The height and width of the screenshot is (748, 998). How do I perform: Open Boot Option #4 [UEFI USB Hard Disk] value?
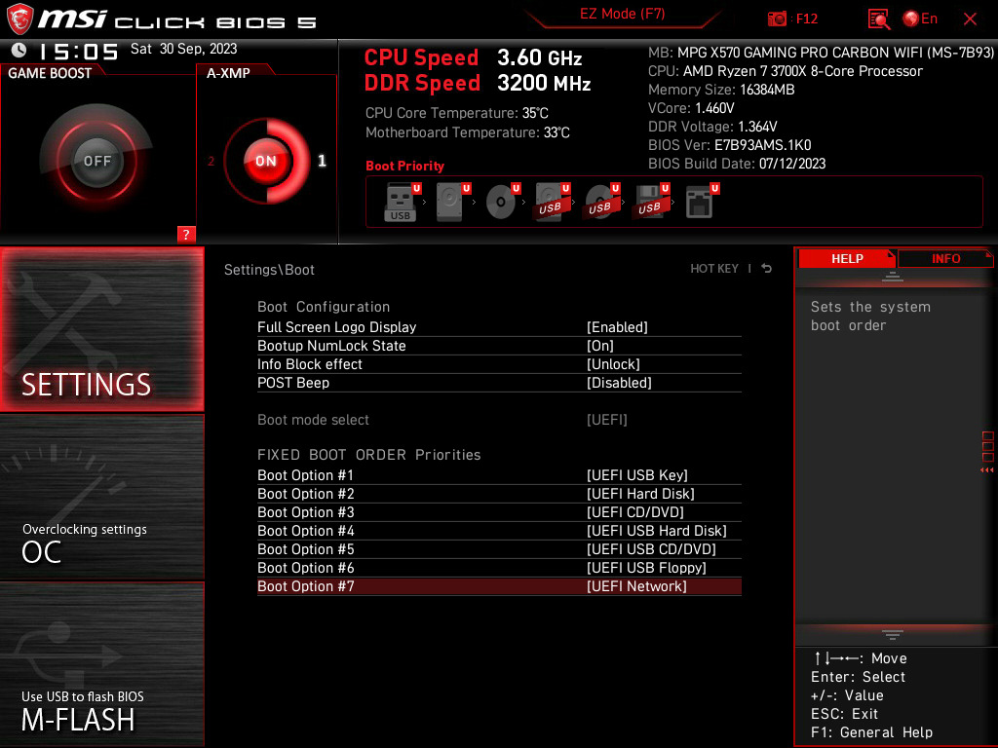tap(656, 531)
